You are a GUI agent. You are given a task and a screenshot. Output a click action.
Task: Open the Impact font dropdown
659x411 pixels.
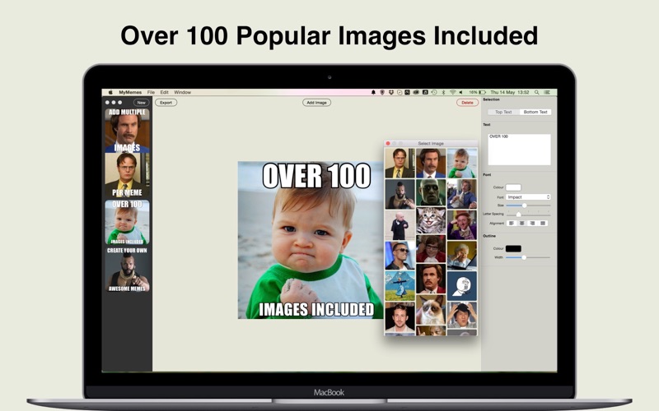point(528,196)
